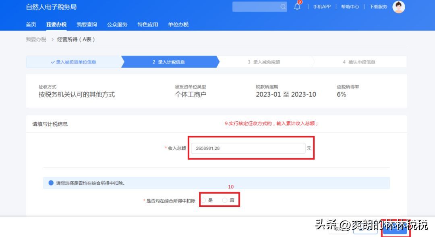Click the 收入总额 income amount field
This screenshot has width=435, height=237.
point(249,148)
